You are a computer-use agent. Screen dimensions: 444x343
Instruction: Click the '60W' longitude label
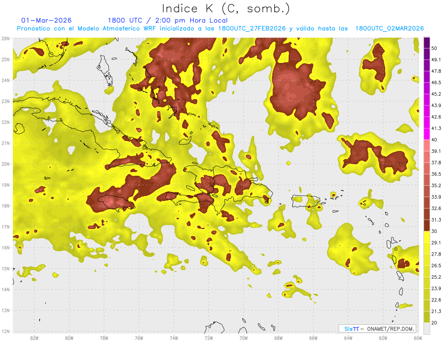pos(418,338)
